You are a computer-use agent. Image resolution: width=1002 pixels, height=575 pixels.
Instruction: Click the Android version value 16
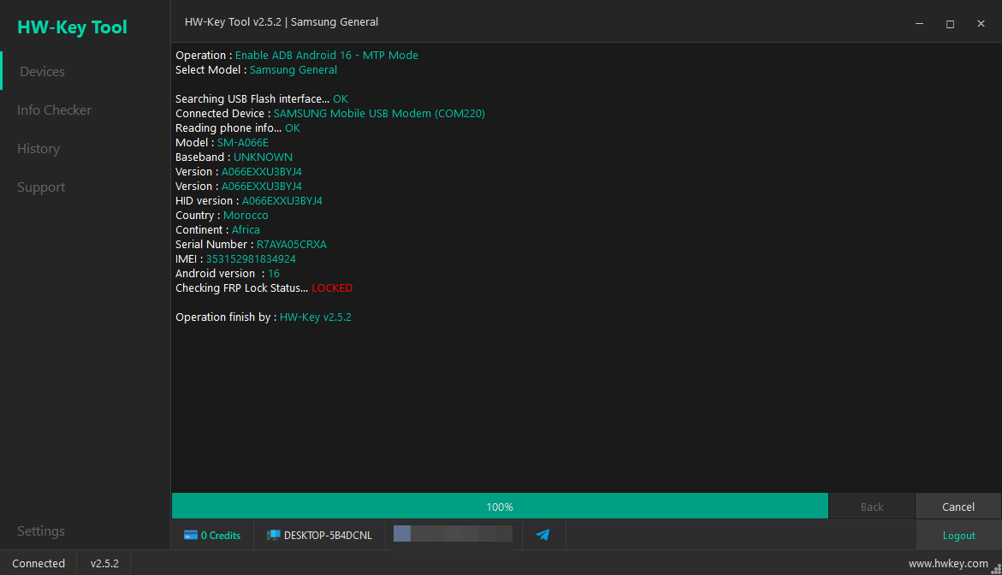coord(274,274)
